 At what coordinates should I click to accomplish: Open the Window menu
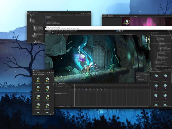74,29
